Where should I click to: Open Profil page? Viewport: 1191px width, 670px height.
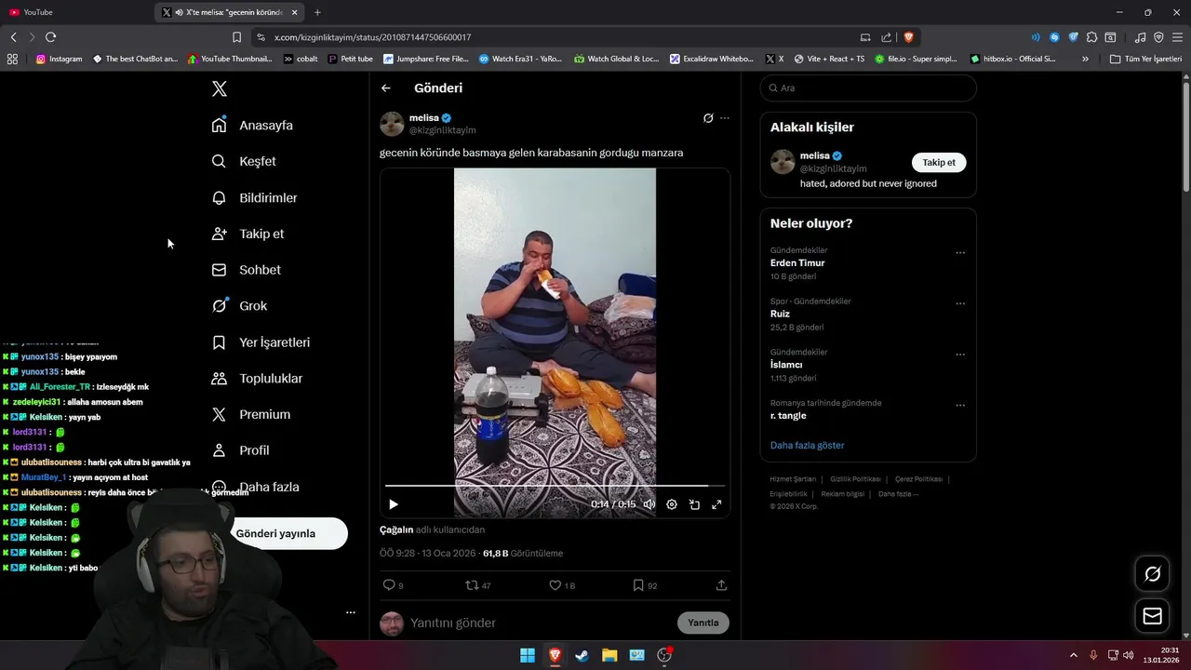(240, 450)
